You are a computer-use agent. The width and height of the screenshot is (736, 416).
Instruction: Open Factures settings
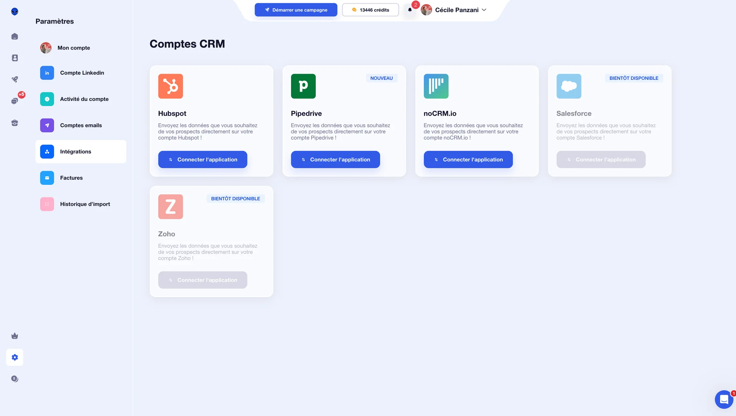[81, 178]
